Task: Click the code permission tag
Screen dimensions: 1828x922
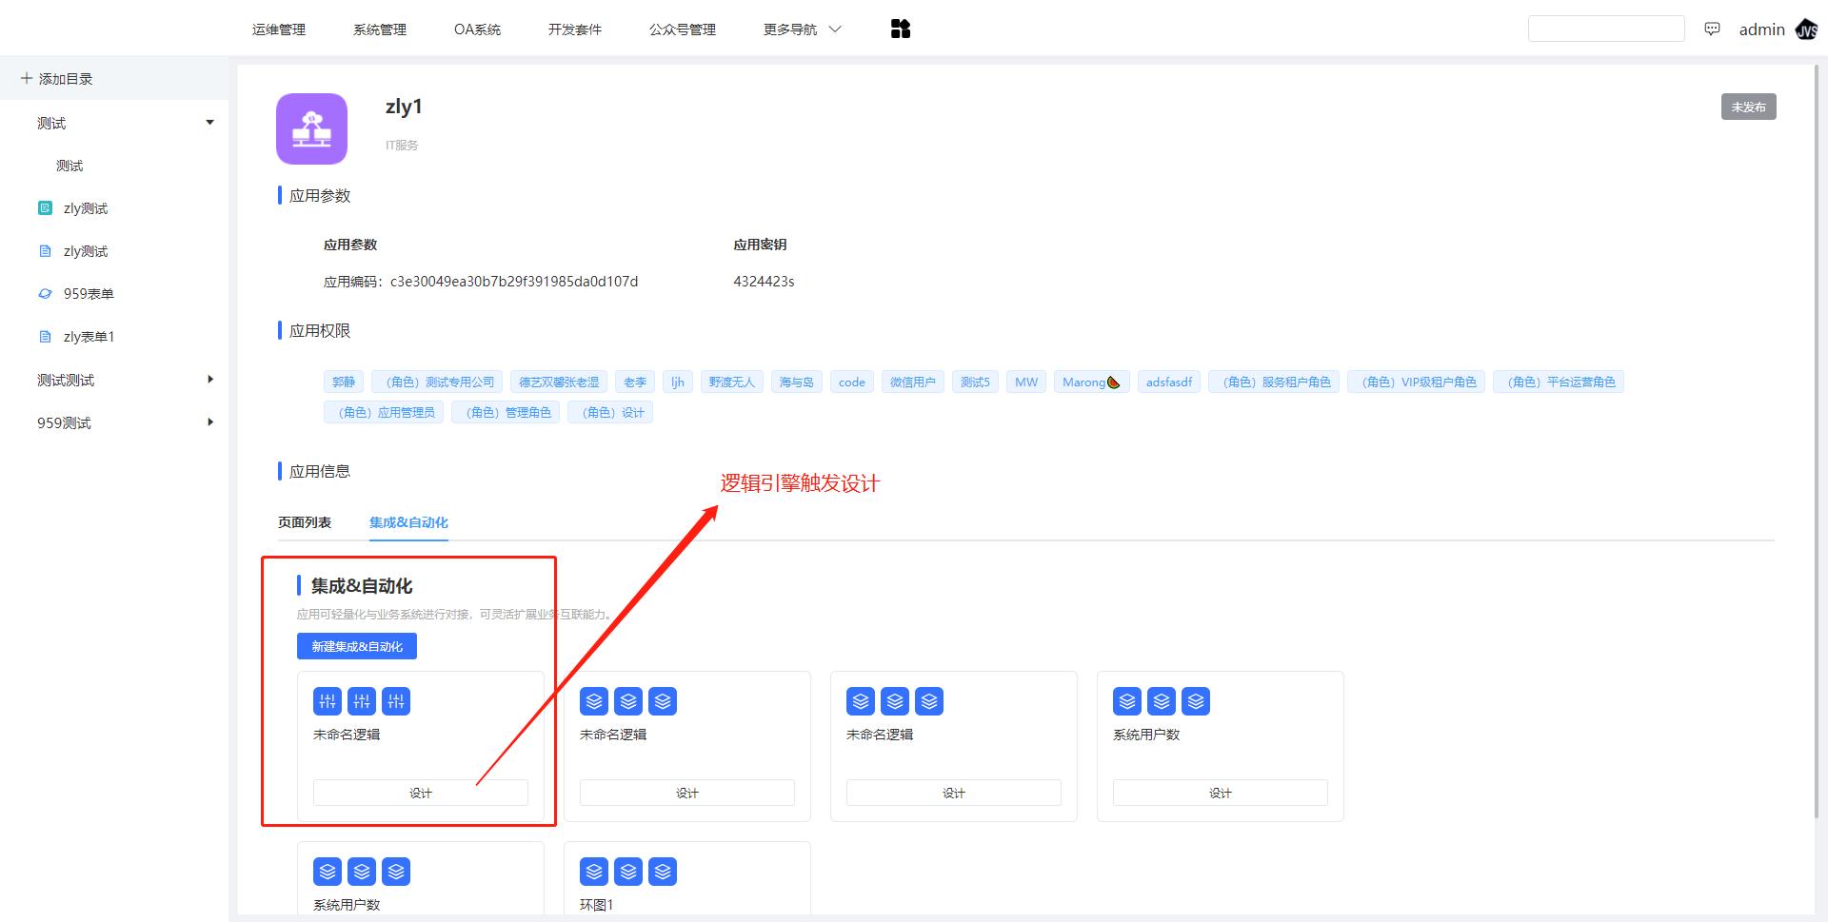Action: pos(852,383)
